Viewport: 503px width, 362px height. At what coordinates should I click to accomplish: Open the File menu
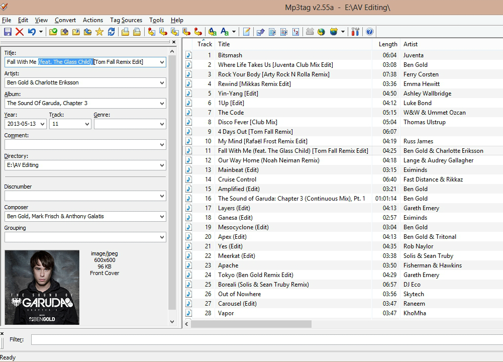tap(7, 20)
